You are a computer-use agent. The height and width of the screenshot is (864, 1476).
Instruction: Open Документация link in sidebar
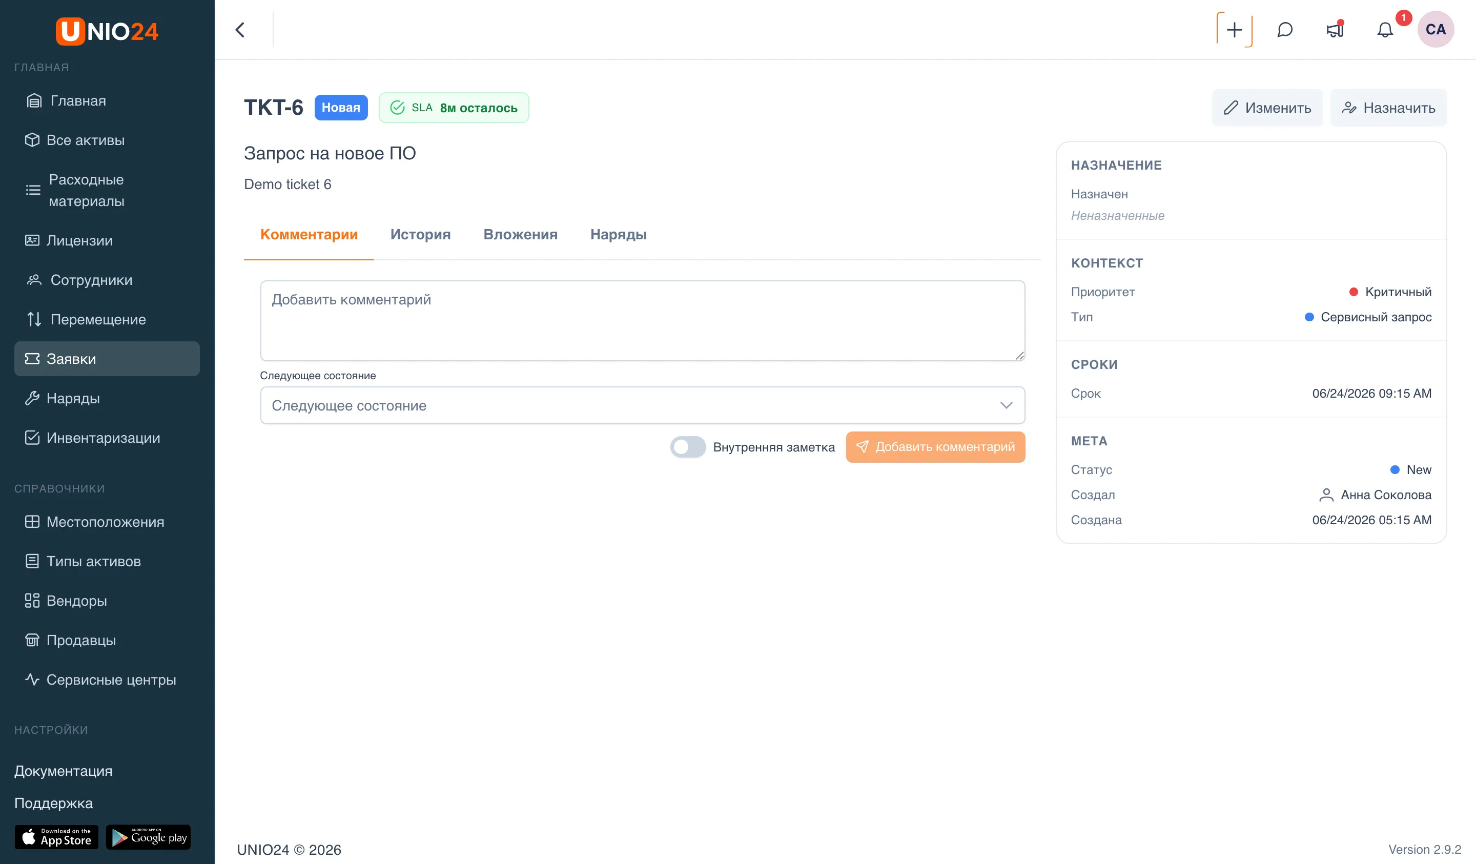[x=63, y=771]
